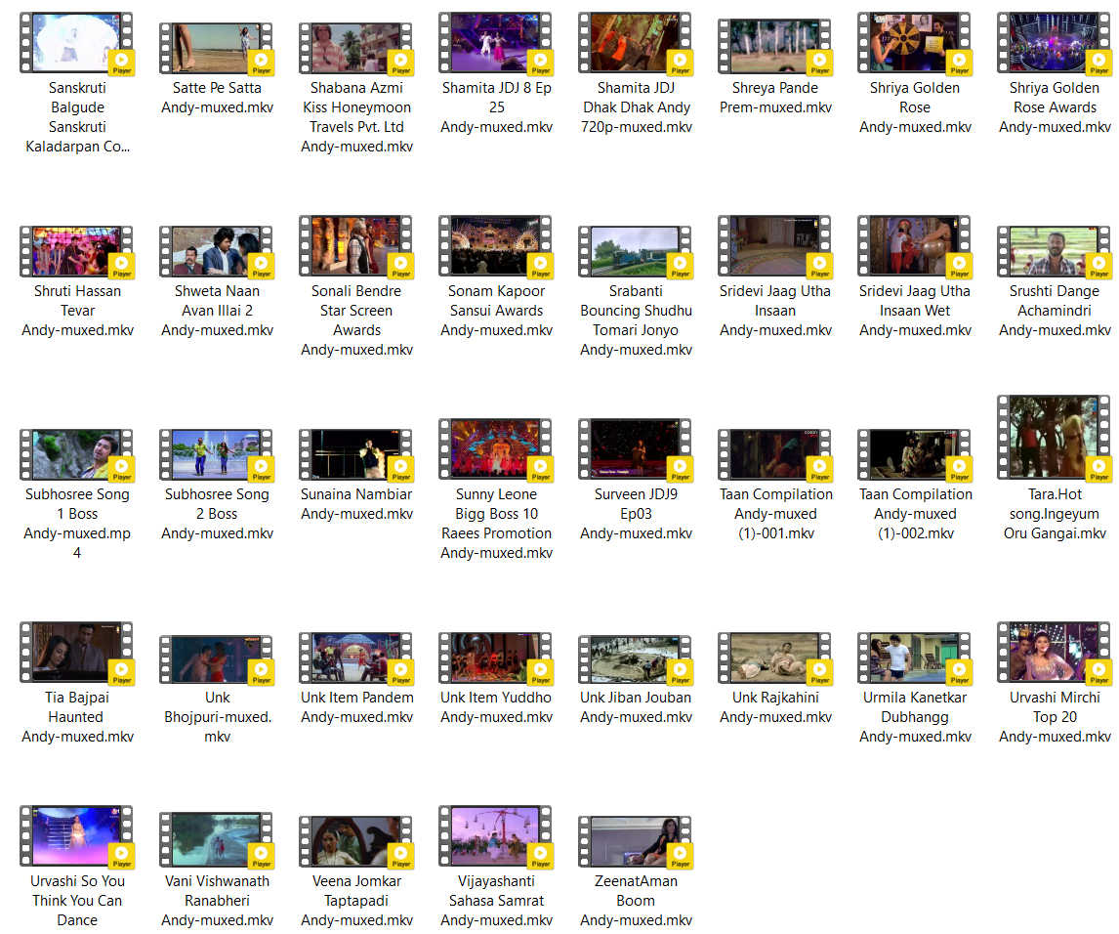1119x934 pixels.
Task: Click the file name 'Veena Jomkar Taptapadi Andy-muxed.mkv'
Action: pyautogui.click(x=356, y=901)
